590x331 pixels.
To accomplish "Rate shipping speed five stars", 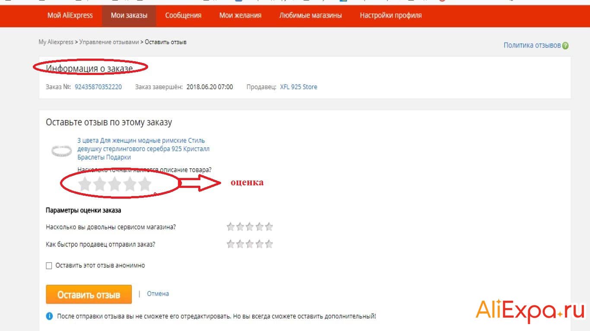I will click(x=269, y=244).
